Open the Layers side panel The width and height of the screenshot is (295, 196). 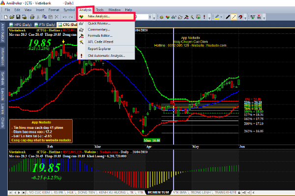pos(2,109)
